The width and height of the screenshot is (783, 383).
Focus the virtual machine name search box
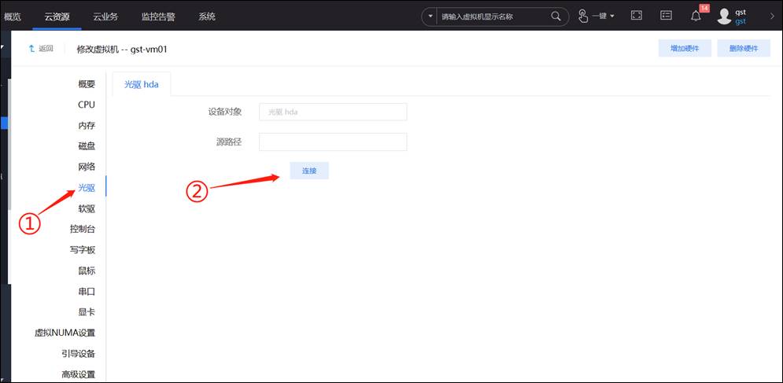(492, 17)
